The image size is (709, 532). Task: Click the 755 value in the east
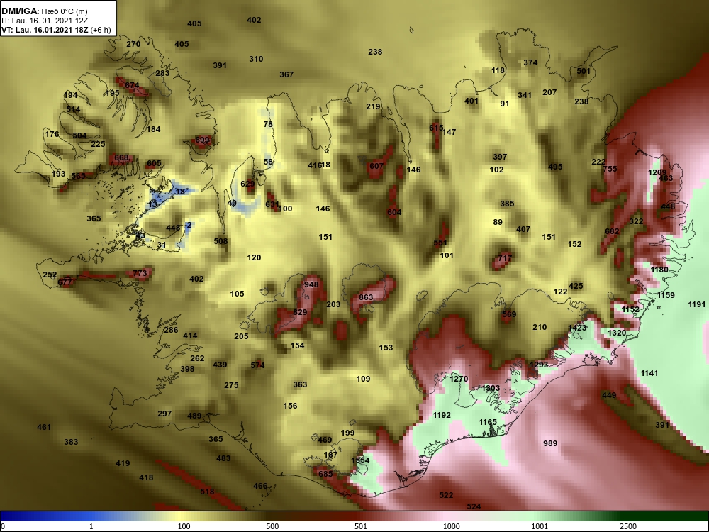(610, 169)
